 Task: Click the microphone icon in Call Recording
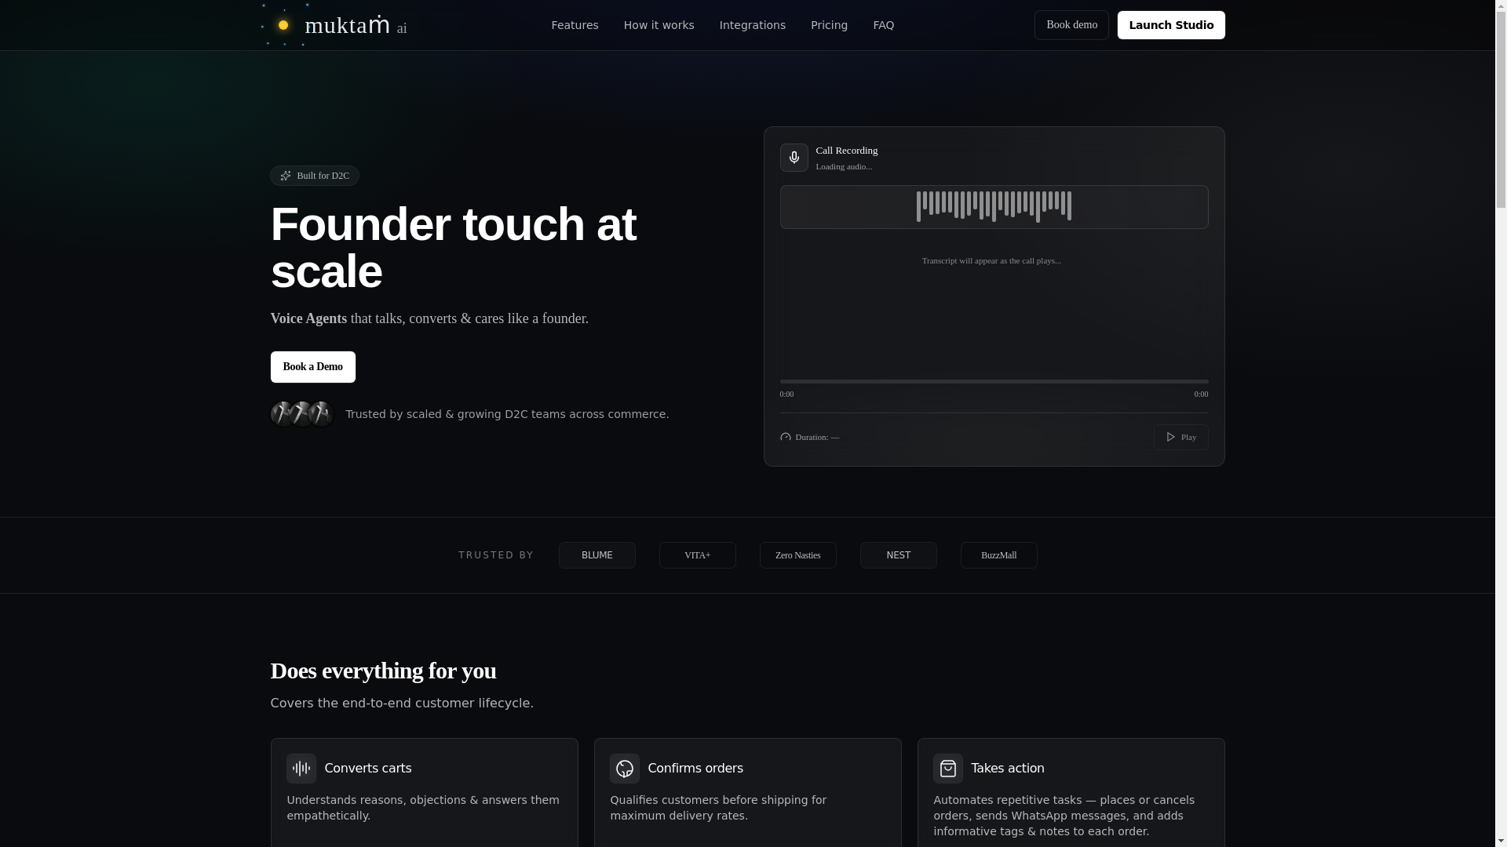pos(794,158)
